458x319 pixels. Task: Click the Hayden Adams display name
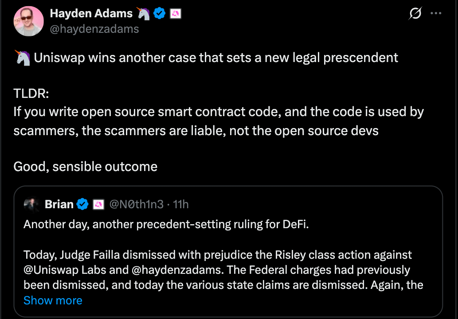coord(91,13)
